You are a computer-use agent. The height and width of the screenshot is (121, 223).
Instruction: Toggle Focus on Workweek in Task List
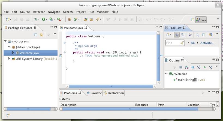[x=190, y=35]
